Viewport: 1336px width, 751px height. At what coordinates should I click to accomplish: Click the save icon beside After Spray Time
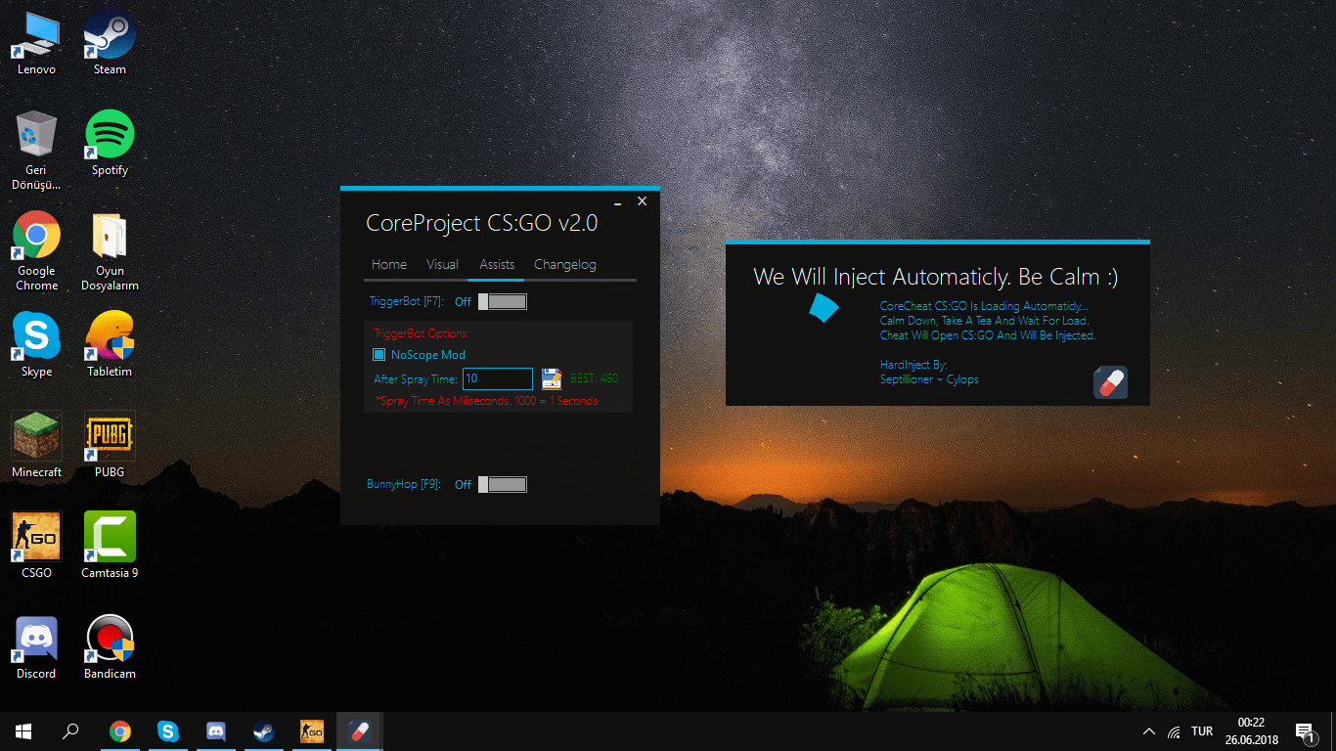coord(552,378)
